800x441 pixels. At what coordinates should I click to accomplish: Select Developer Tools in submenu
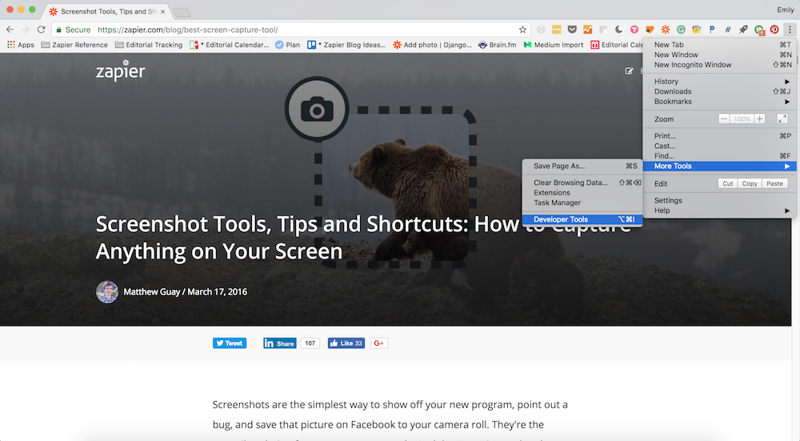[x=582, y=219]
